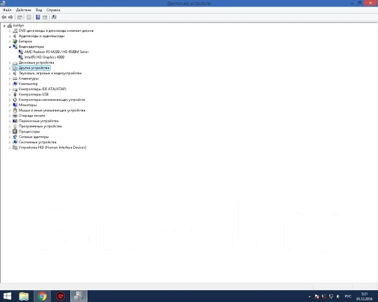The image size is (378, 302).
Task: Select Контроллеры запоминающих устройств row
Action: [52, 100]
